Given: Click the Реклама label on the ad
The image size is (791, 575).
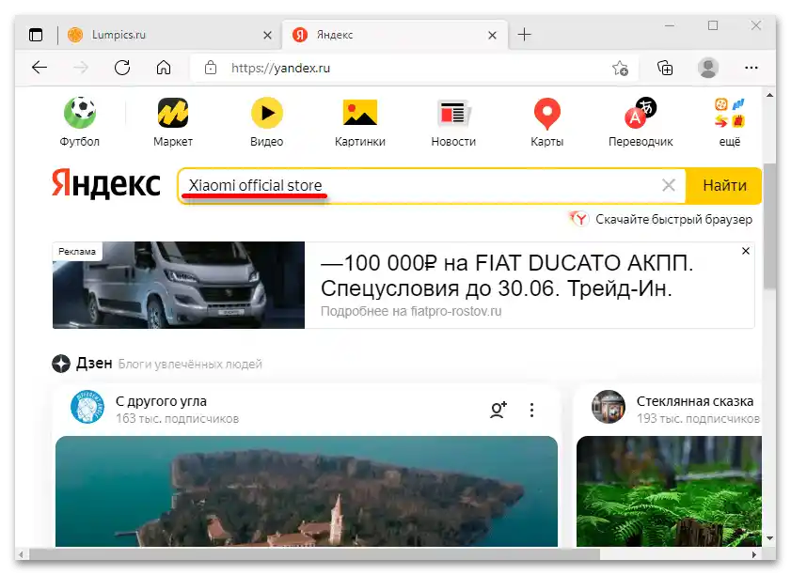Looking at the screenshot, I should coord(77,252).
